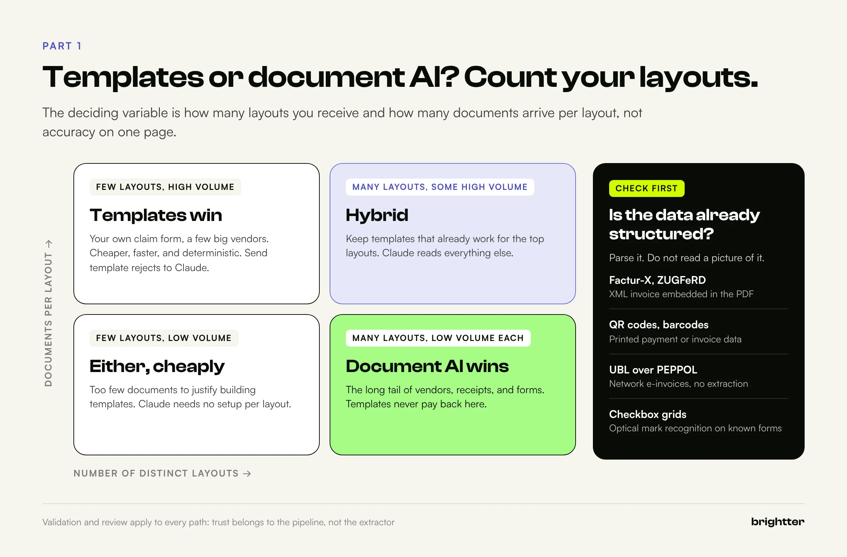Click the 'Document AI wins' heading
Image resolution: width=847 pixels, height=557 pixels.
427,366
